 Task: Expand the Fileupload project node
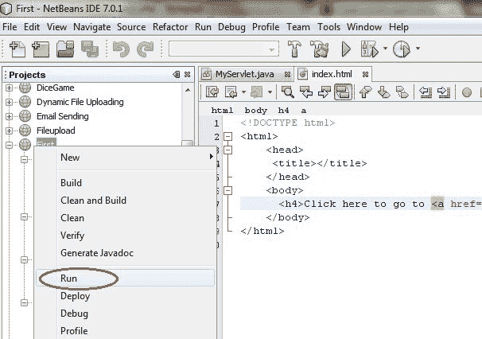(x=9, y=131)
